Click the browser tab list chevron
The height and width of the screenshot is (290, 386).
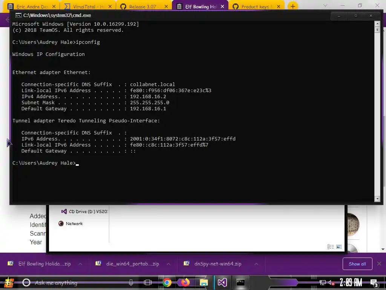[325, 5]
